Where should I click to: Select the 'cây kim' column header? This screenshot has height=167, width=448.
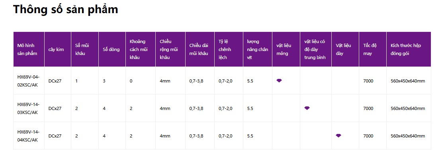tap(58, 49)
